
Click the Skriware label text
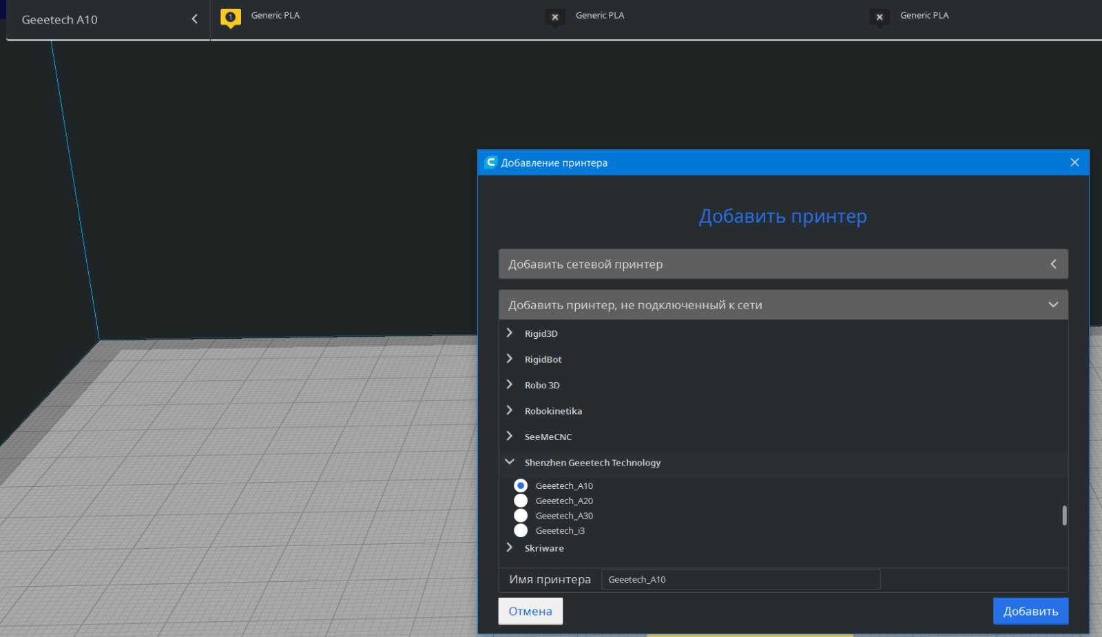coord(544,548)
